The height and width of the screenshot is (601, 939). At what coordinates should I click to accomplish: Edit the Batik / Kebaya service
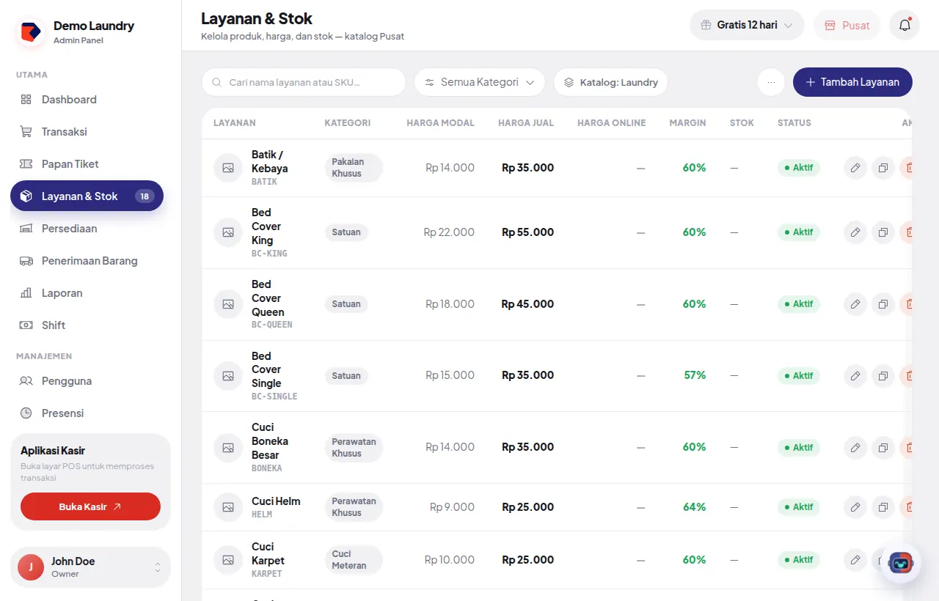855,168
